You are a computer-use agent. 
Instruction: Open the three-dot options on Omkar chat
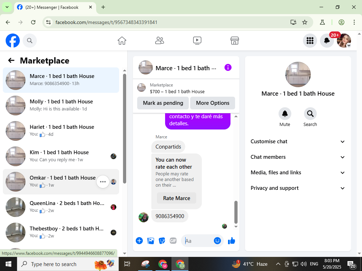(x=103, y=182)
